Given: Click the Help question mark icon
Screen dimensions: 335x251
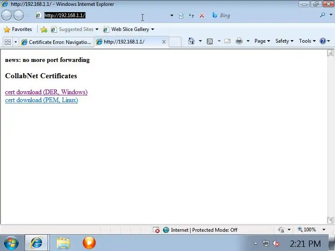Looking at the screenshot, I should 322,41.
